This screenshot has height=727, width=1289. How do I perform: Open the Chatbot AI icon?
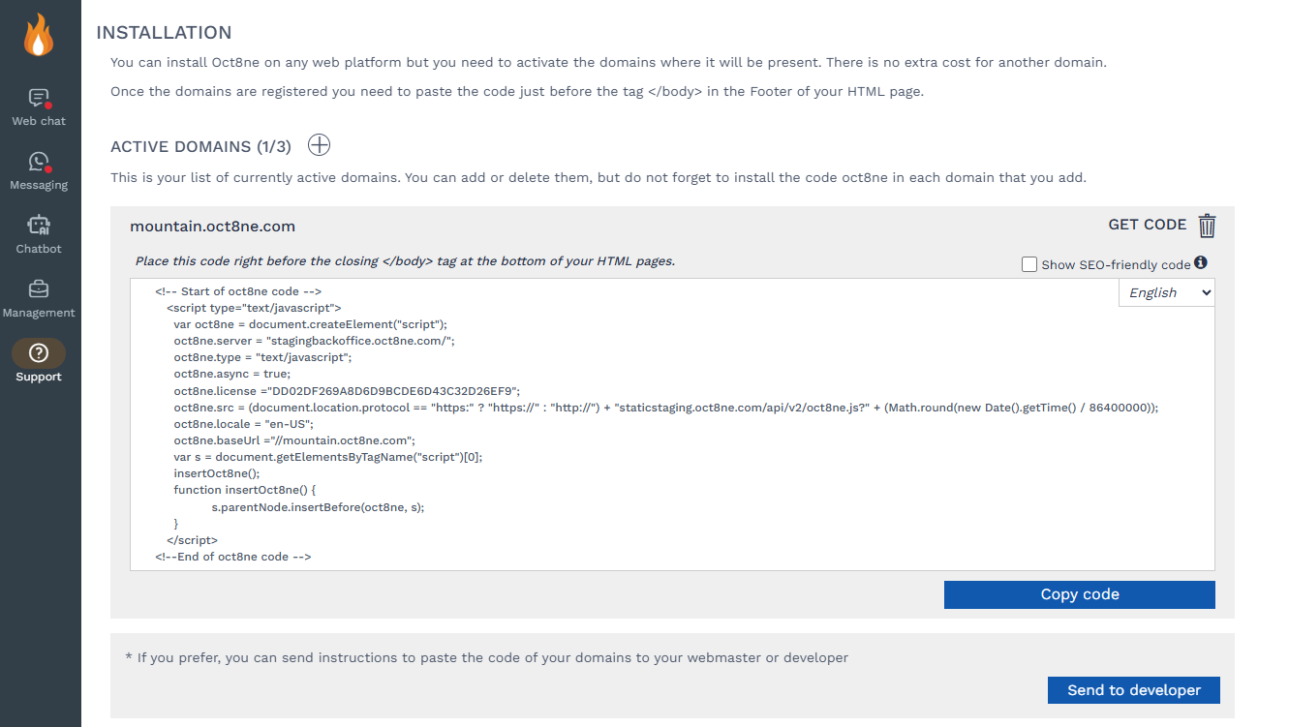(39, 226)
